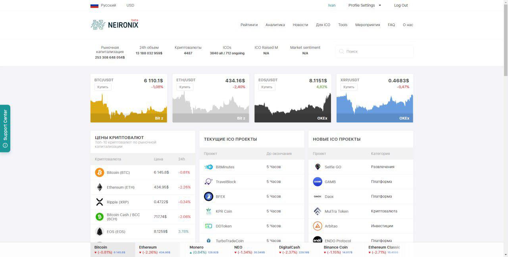Open the BitMinutes project link
The image size is (508, 257).
pos(225,167)
